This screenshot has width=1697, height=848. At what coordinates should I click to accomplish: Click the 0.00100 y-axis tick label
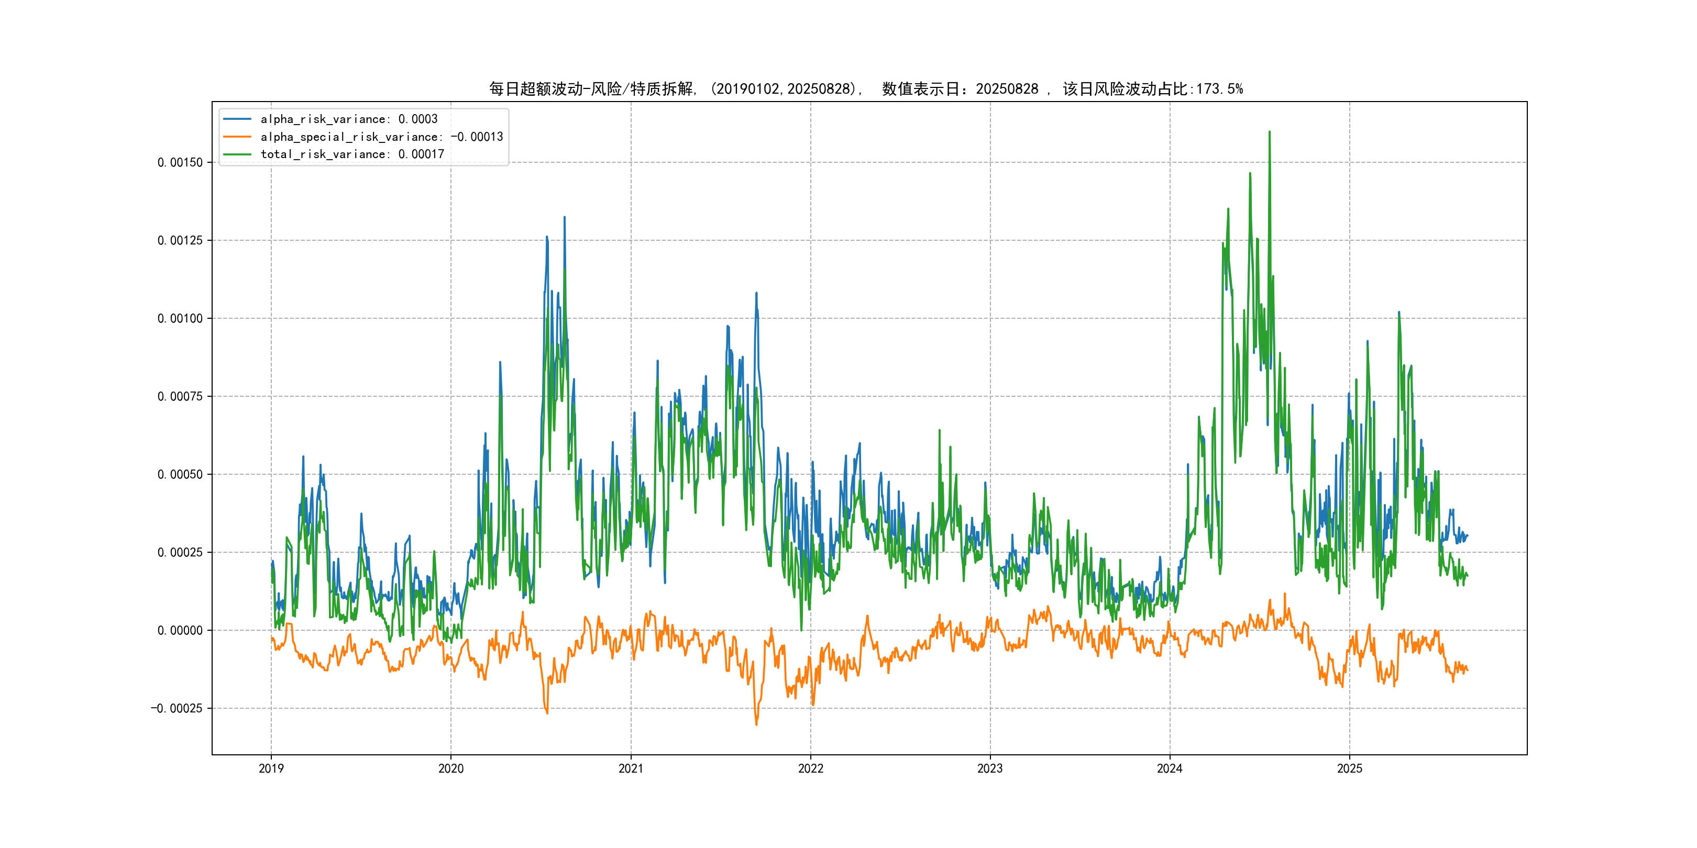pos(180,319)
